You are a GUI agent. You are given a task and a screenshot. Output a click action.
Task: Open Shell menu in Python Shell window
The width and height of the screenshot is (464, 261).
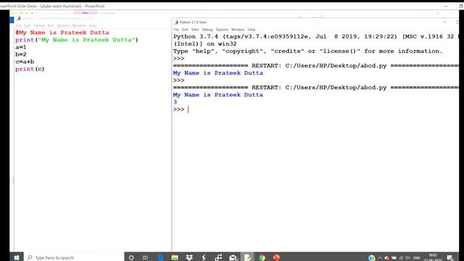coord(195,30)
